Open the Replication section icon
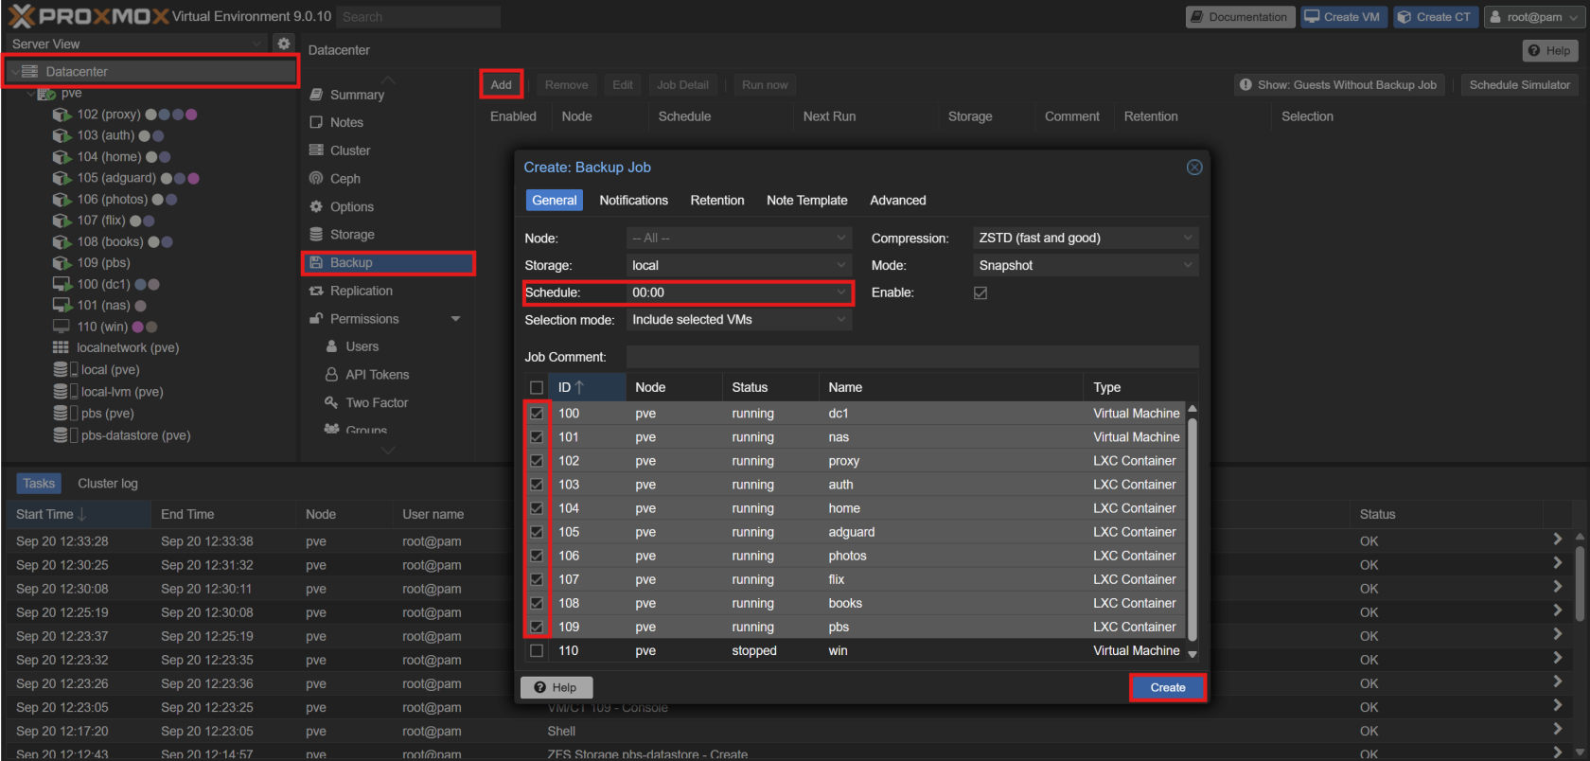Image resolution: width=1590 pixels, height=761 pixels. (x=316, y=291)
